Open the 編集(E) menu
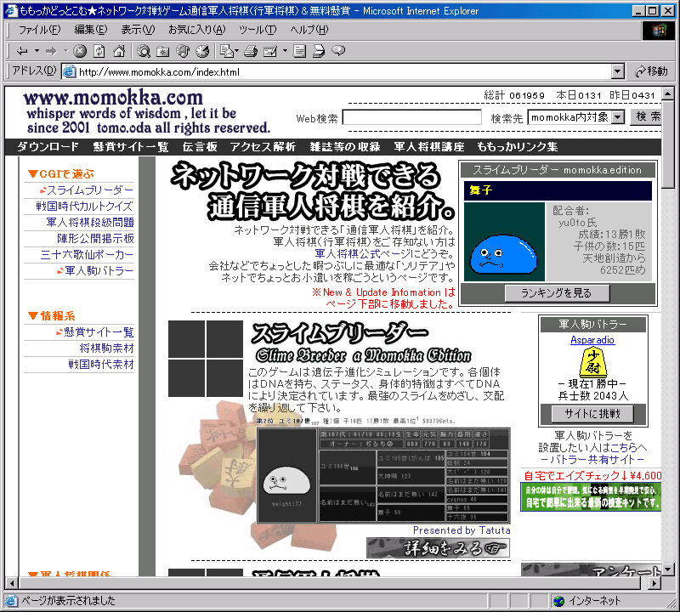The image size is (680, 612). coord(91,30)
